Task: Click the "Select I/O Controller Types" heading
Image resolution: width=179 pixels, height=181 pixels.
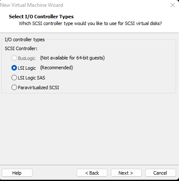Action: pyautogui.click(x=41, y=17)
